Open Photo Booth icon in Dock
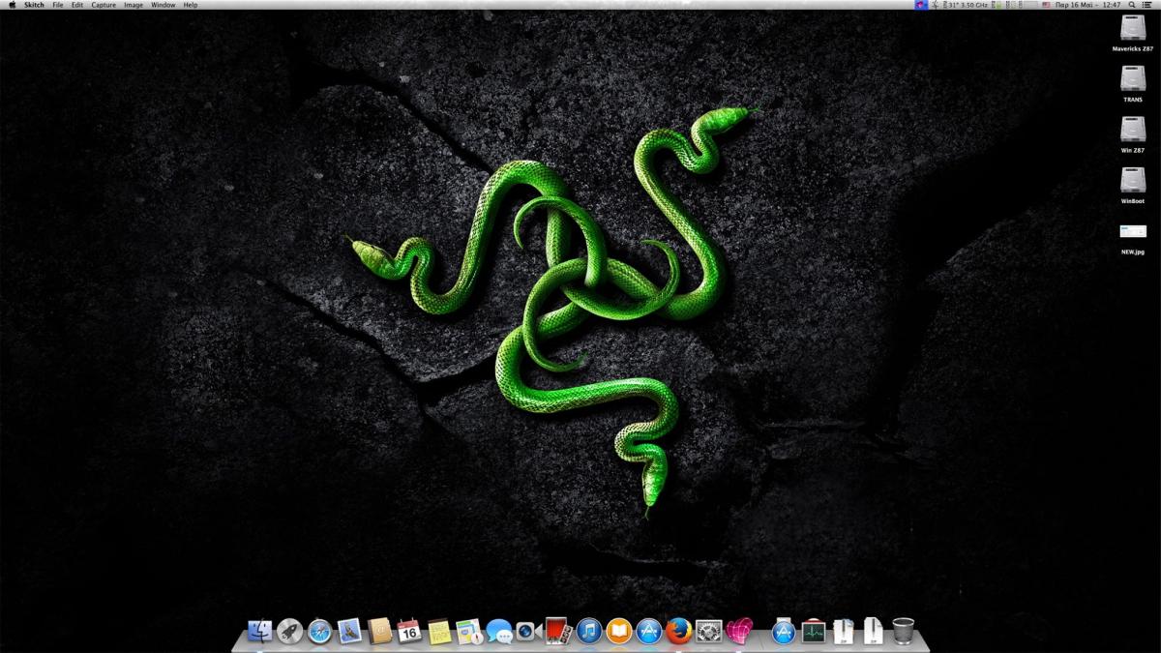Image resolution: width=1161 pixels, height=653 pixels. 558,632
